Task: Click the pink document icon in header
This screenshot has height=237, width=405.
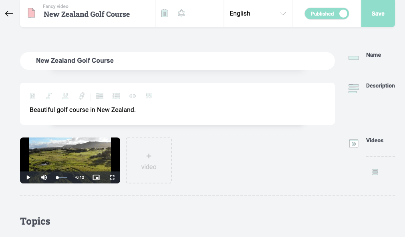Action: 32,13
